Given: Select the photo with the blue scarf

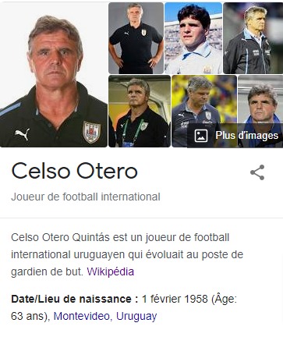Looking at the screenshot, I should (x=260, y=100).
